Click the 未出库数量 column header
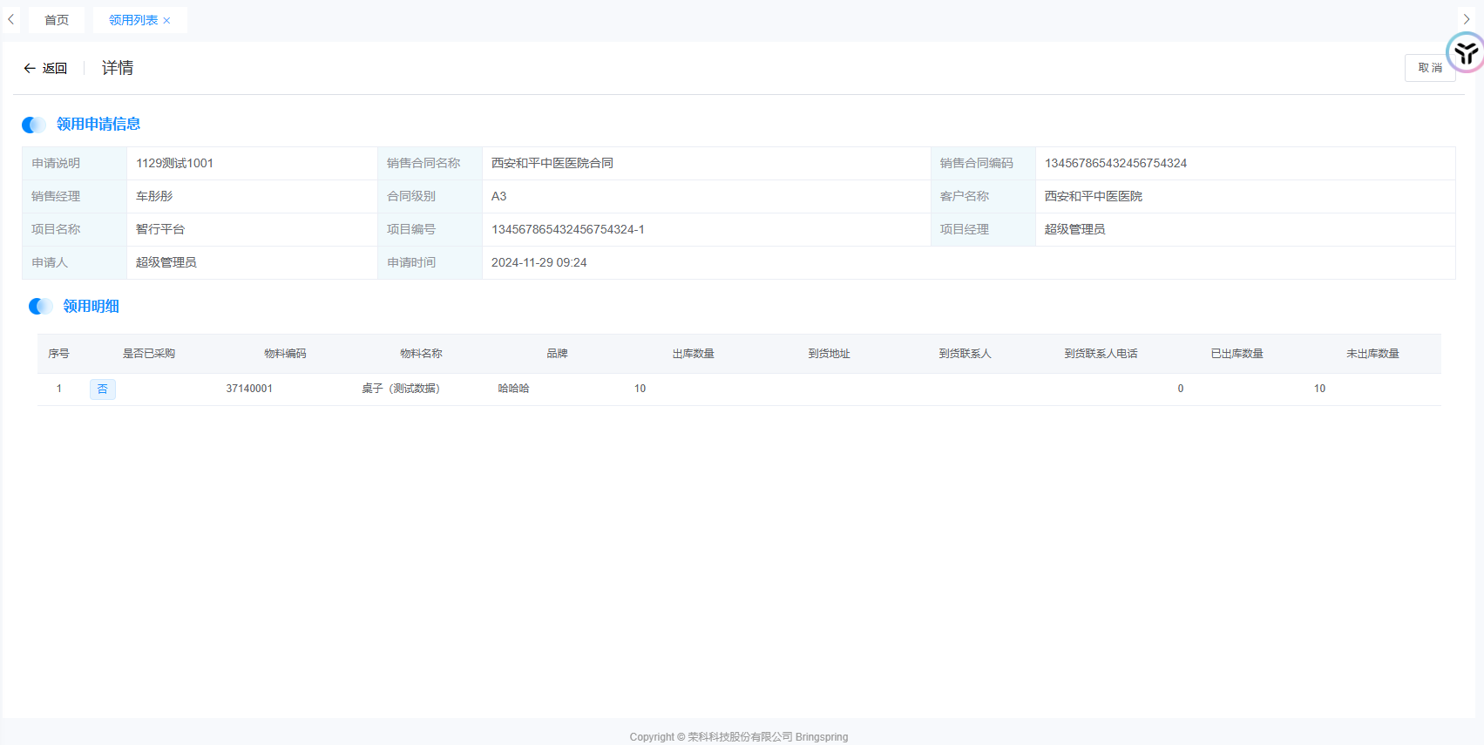 coord(1372,354)
